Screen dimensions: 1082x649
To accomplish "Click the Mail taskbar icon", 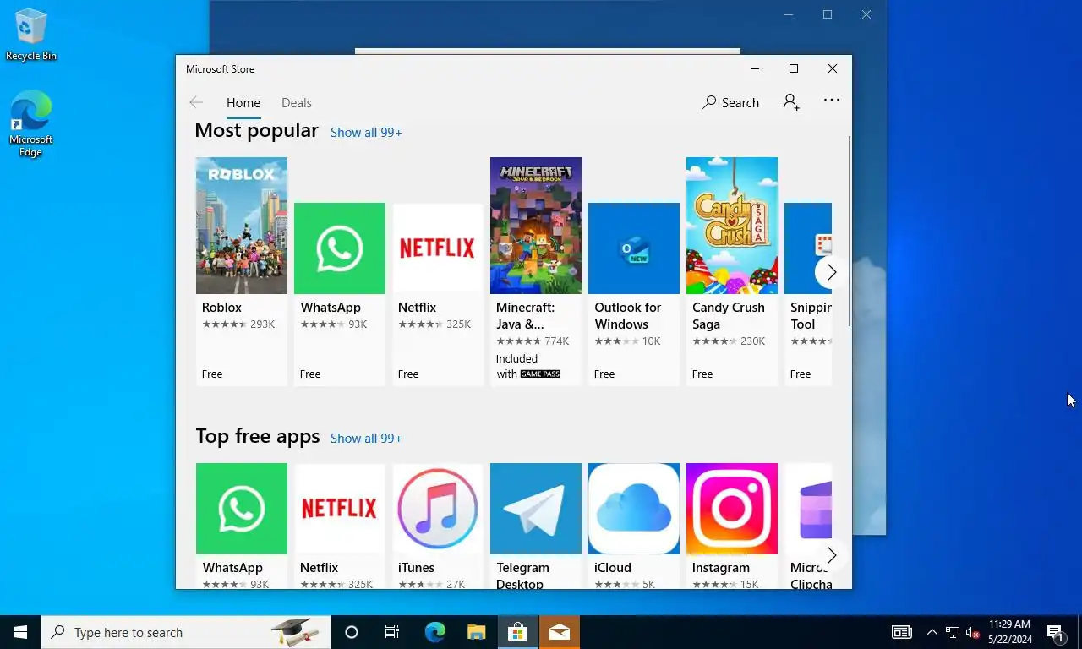I will pyautogui.click(x=559, y=632).
